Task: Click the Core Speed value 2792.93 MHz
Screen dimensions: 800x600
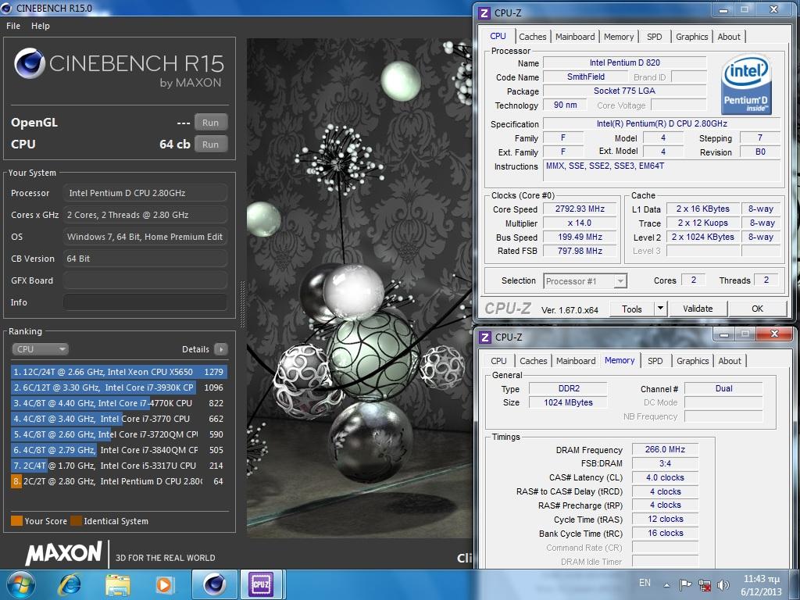Action: click(580, 209)
